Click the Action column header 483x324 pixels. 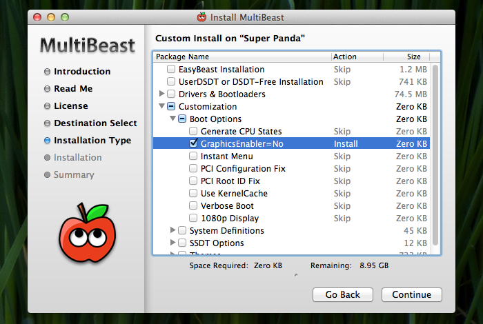pos(357,57)
